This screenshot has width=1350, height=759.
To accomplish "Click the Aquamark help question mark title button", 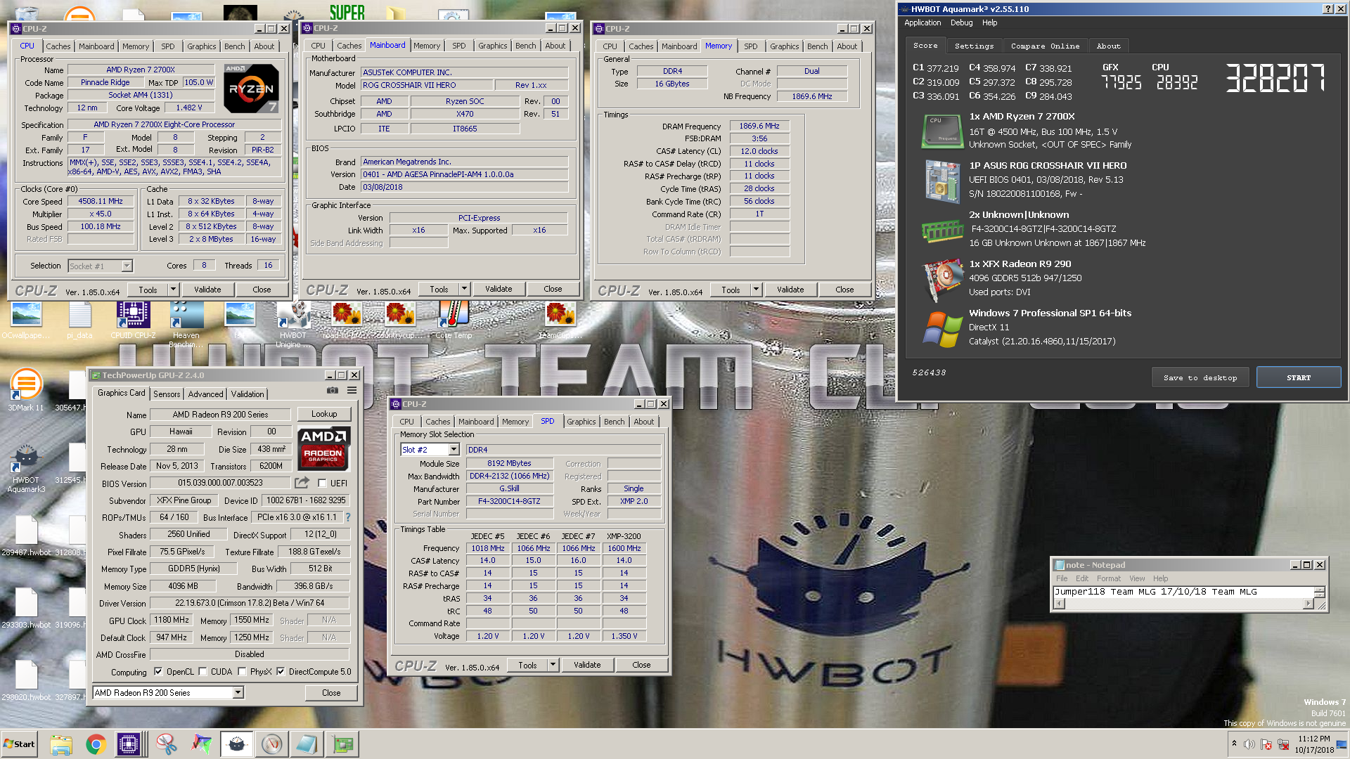I will pos(1327,9).
